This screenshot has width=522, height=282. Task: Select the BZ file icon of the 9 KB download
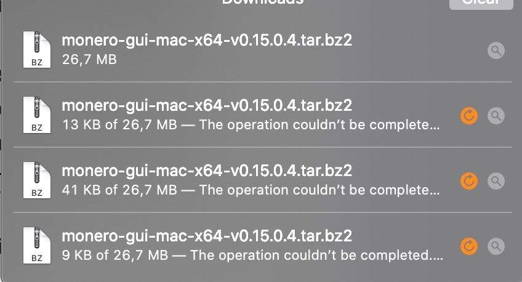(36, 246)
